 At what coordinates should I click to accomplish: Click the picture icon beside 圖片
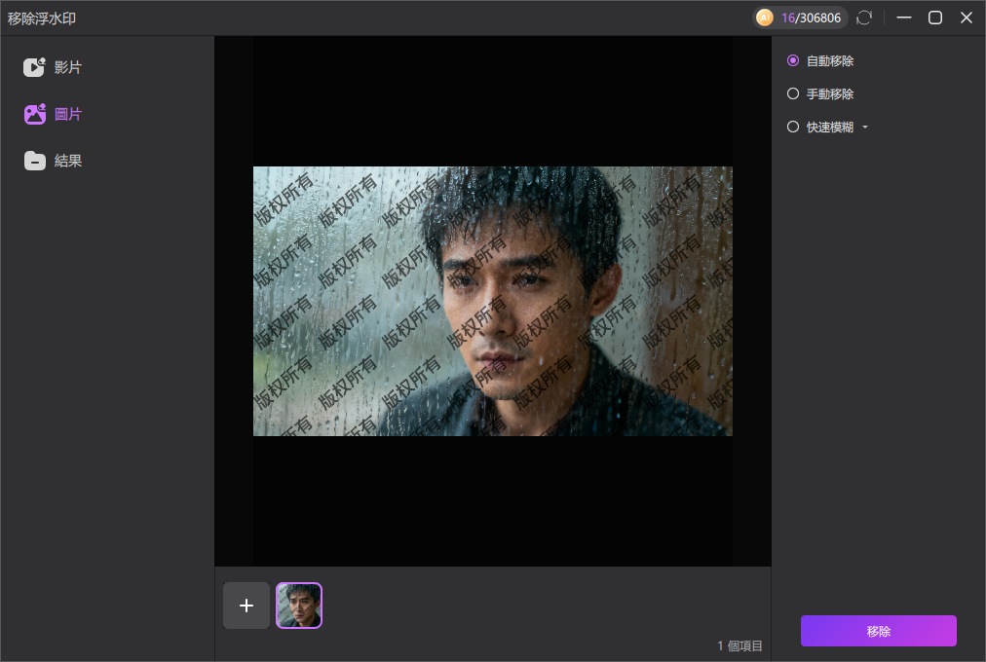point(35,114)
